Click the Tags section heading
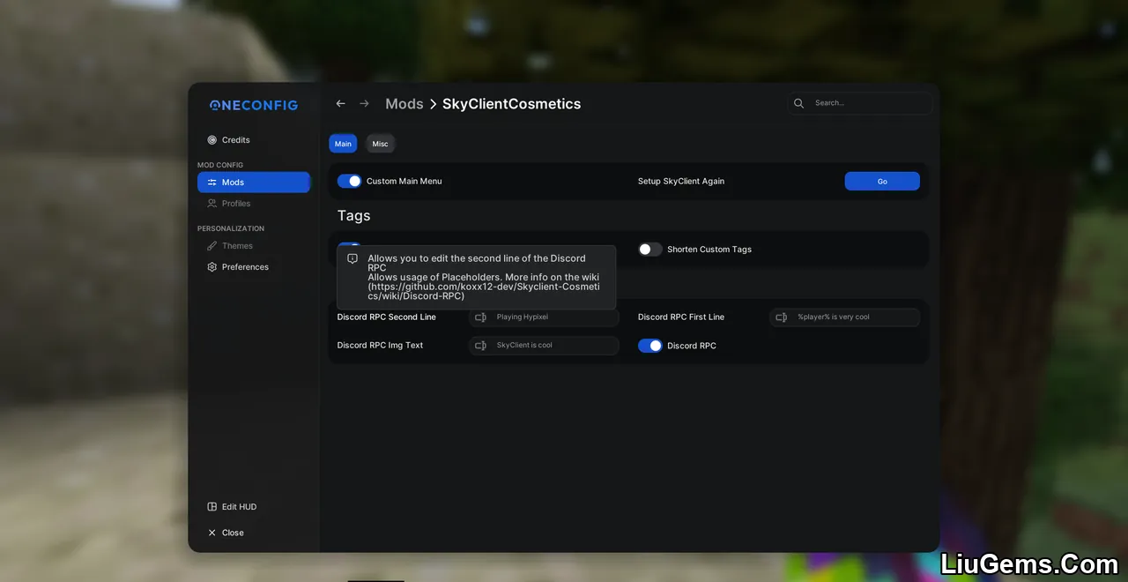Image resolution: width=1128 pixels, height=582 pixels. tap(353, 216)
